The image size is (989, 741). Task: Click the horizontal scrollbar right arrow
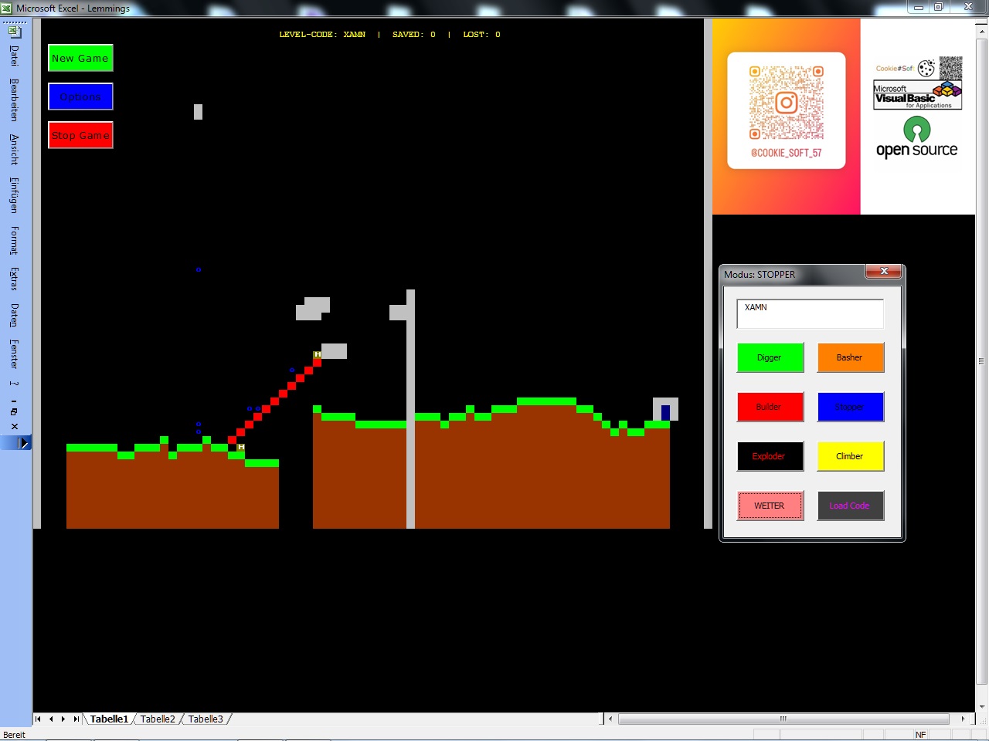point(963,719)
